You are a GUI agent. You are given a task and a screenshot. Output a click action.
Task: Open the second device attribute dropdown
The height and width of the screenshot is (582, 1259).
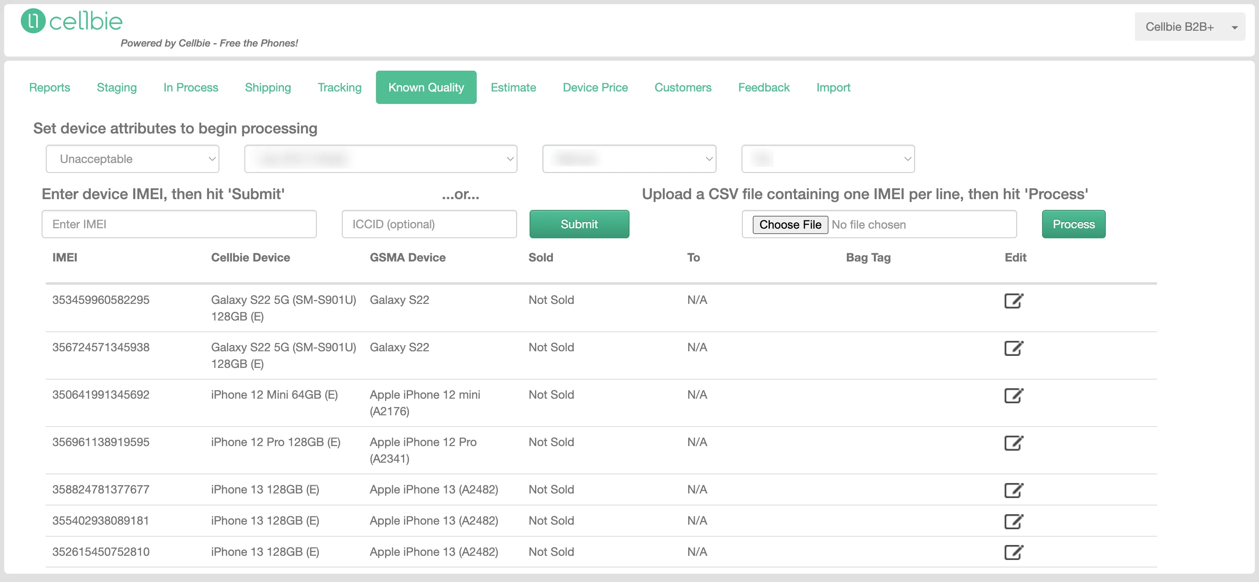pyautogui.click(x=381, y=159)
